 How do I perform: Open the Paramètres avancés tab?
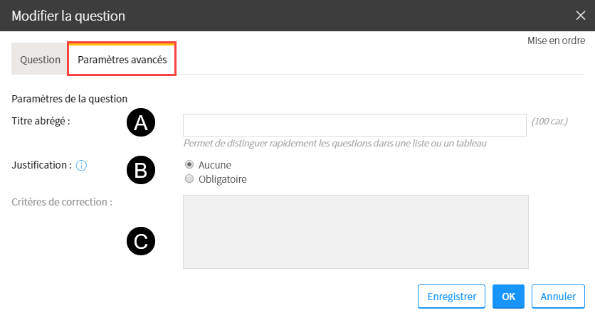point(122,60)
